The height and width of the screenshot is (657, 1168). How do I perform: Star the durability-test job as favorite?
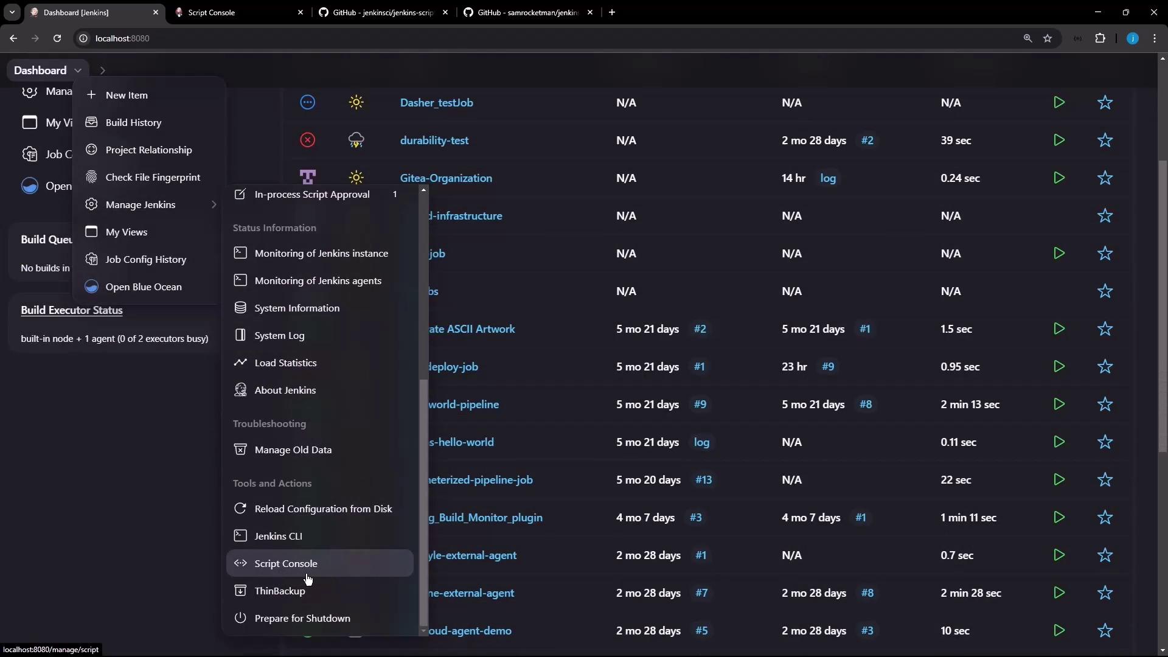click(1105, 141)
